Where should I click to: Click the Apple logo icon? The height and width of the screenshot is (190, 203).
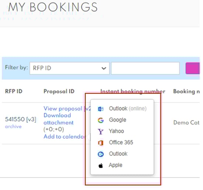pos(101,165)
